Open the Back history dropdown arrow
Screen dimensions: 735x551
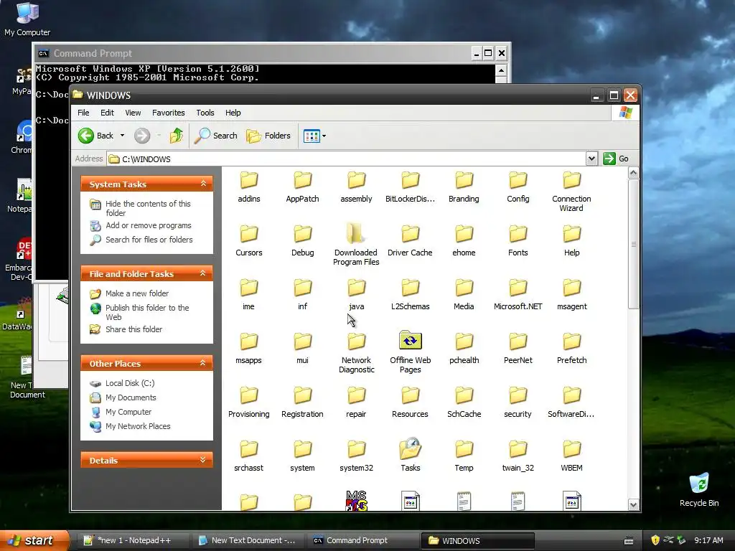(122, 136)
